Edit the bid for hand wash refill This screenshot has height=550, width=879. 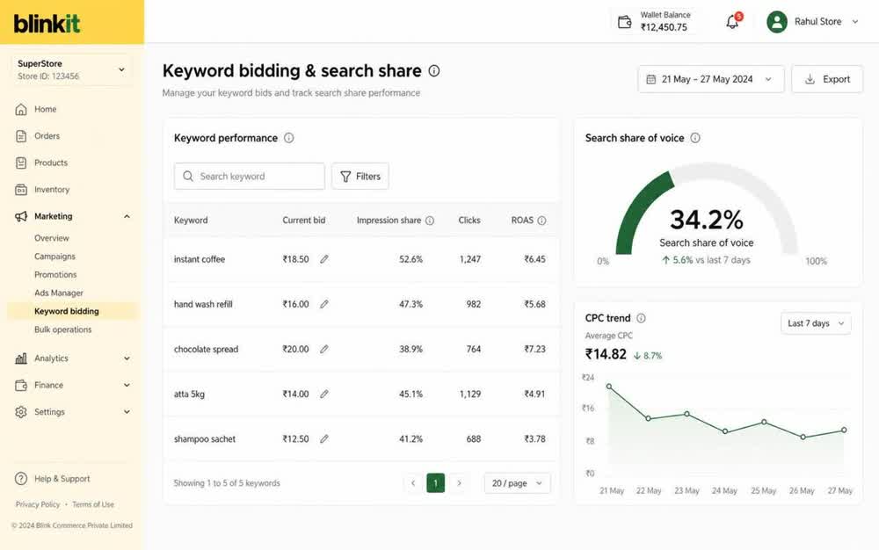pyautogui.click(x=324, y=304)
